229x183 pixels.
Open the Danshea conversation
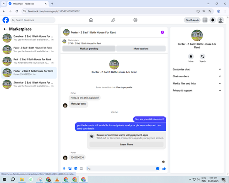pos(29,38)
